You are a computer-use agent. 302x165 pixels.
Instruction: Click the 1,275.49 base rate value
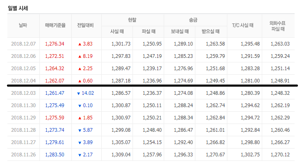(x=55, y=105)
